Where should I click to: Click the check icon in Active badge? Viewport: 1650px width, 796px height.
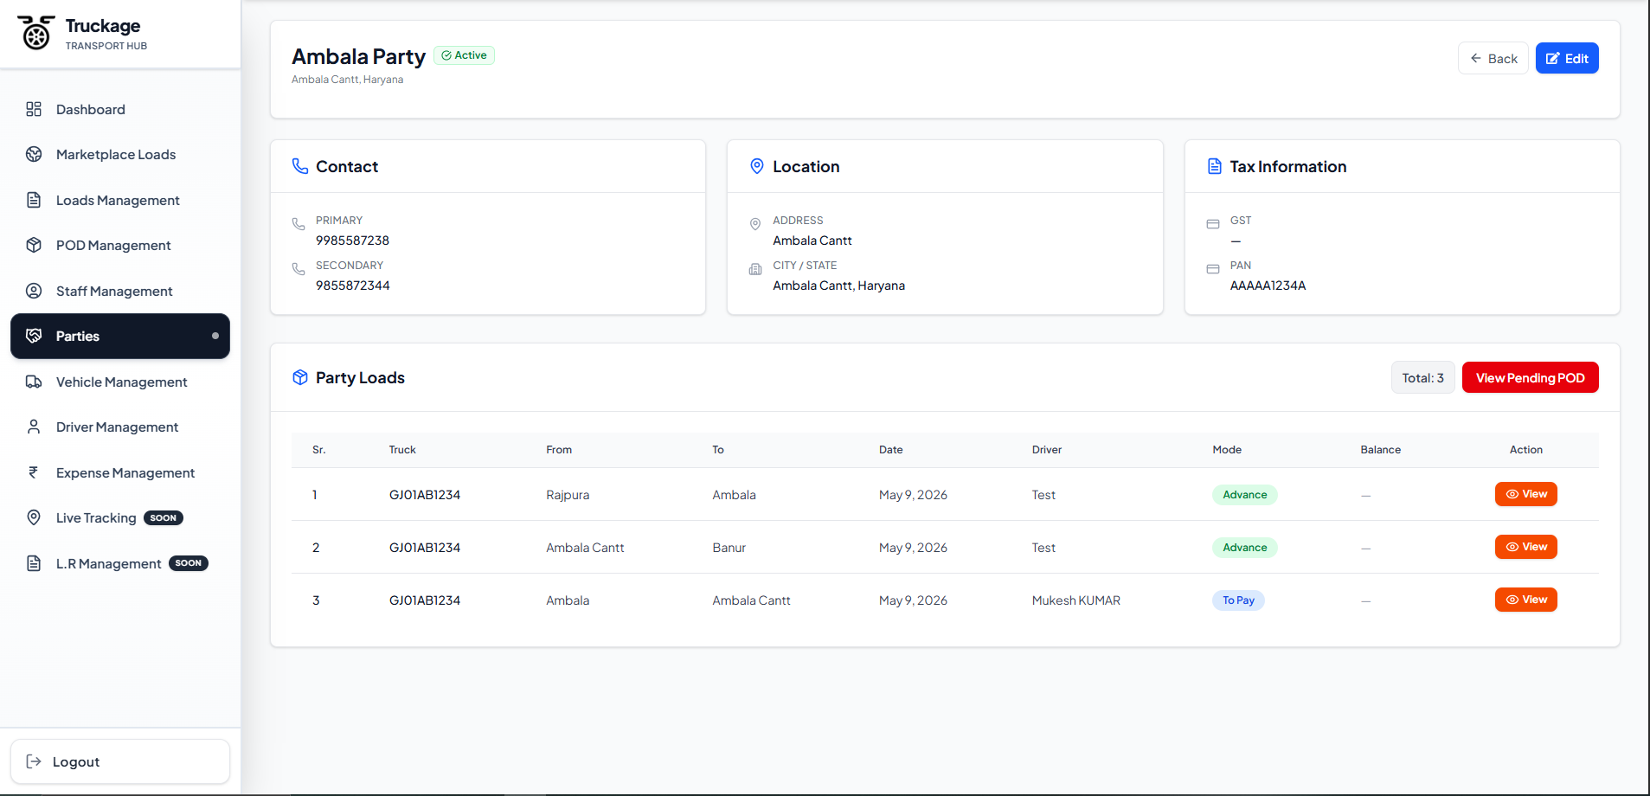point(446,55)
